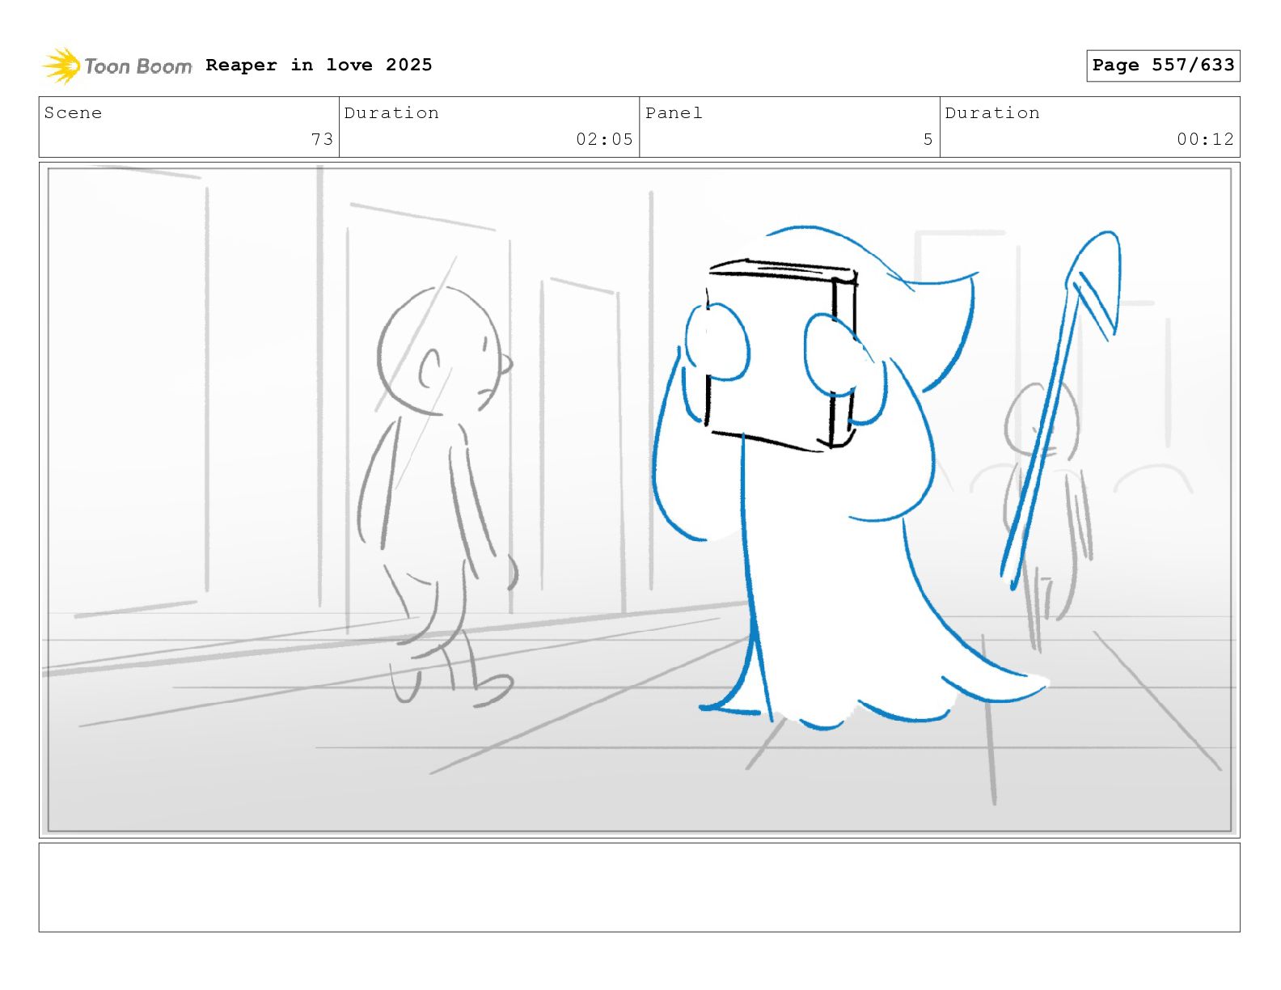Click the "Scene" header label
This screenshot has height=990, width=1281.
coord(73,113)
